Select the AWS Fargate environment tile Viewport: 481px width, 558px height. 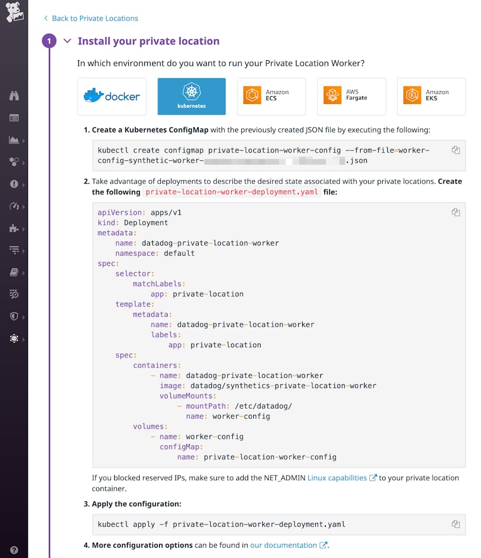(352, 97)
